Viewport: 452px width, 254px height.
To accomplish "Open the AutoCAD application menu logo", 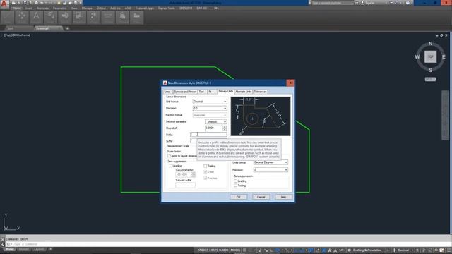I will pyautogui.click(x=4, y=4).
